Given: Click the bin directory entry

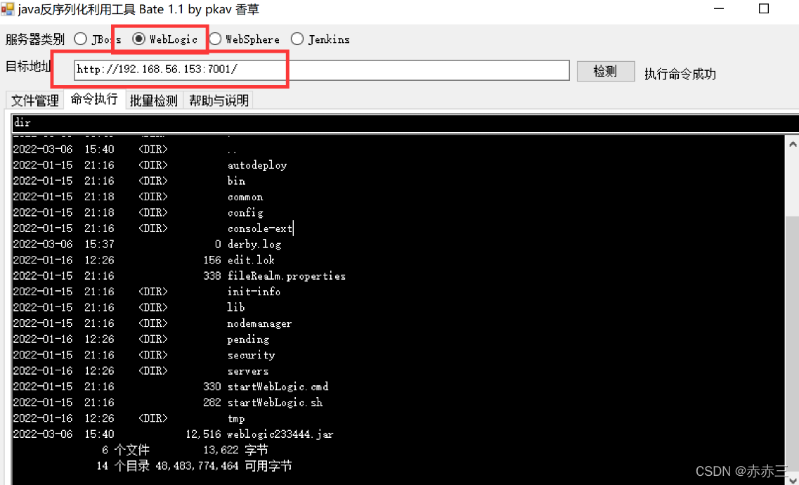Looking at the screenshot, I should (236, 181).
